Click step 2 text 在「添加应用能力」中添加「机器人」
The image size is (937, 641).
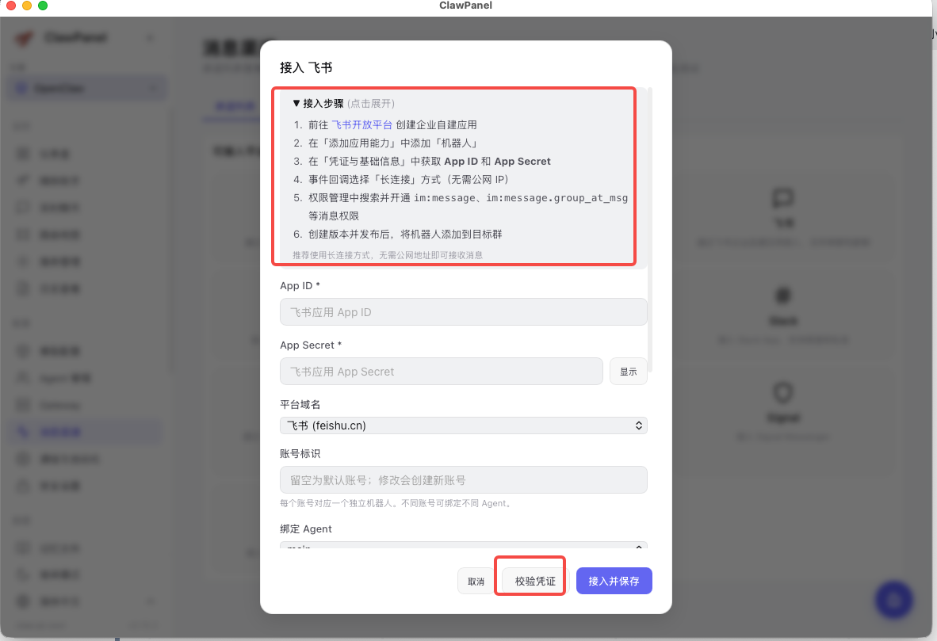(392, 143)
